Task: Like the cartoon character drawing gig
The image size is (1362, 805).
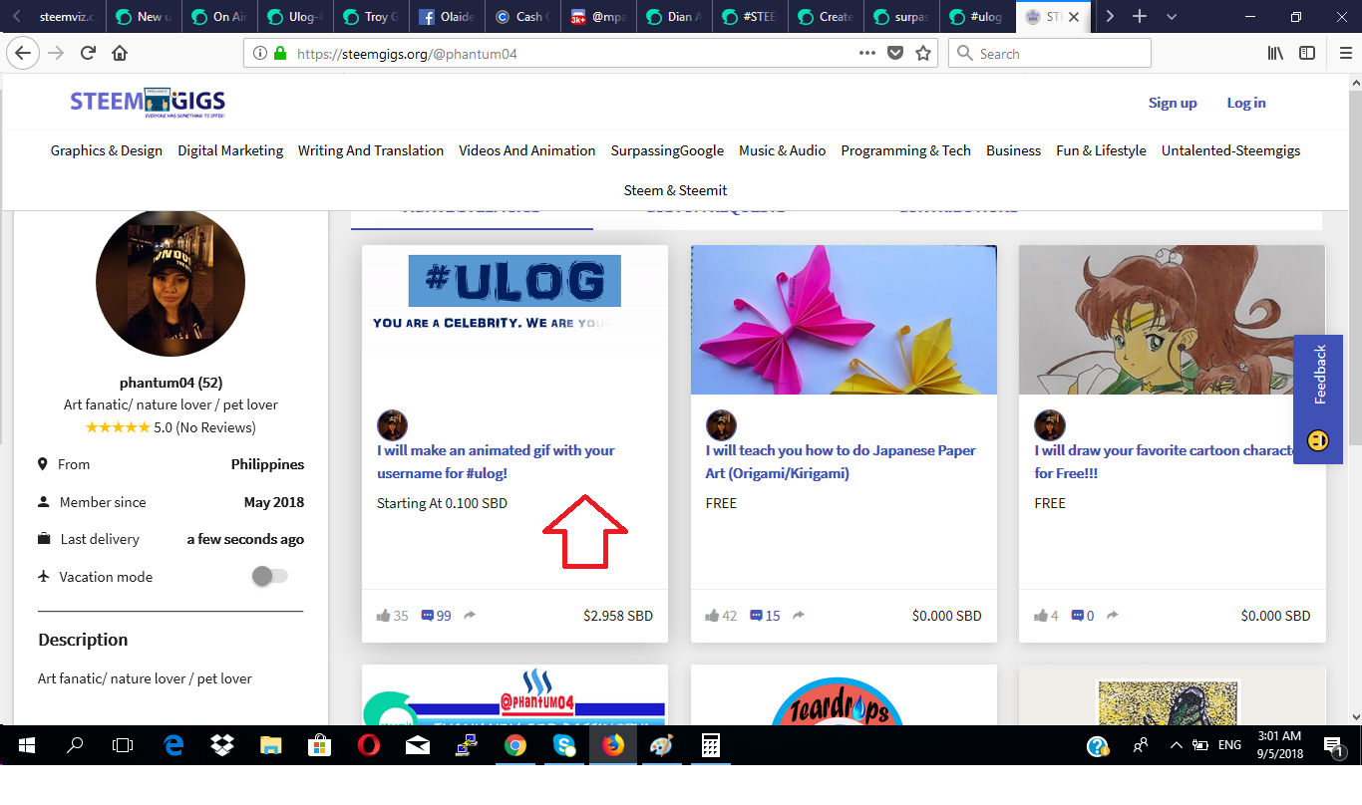Action: (1041, 616)
